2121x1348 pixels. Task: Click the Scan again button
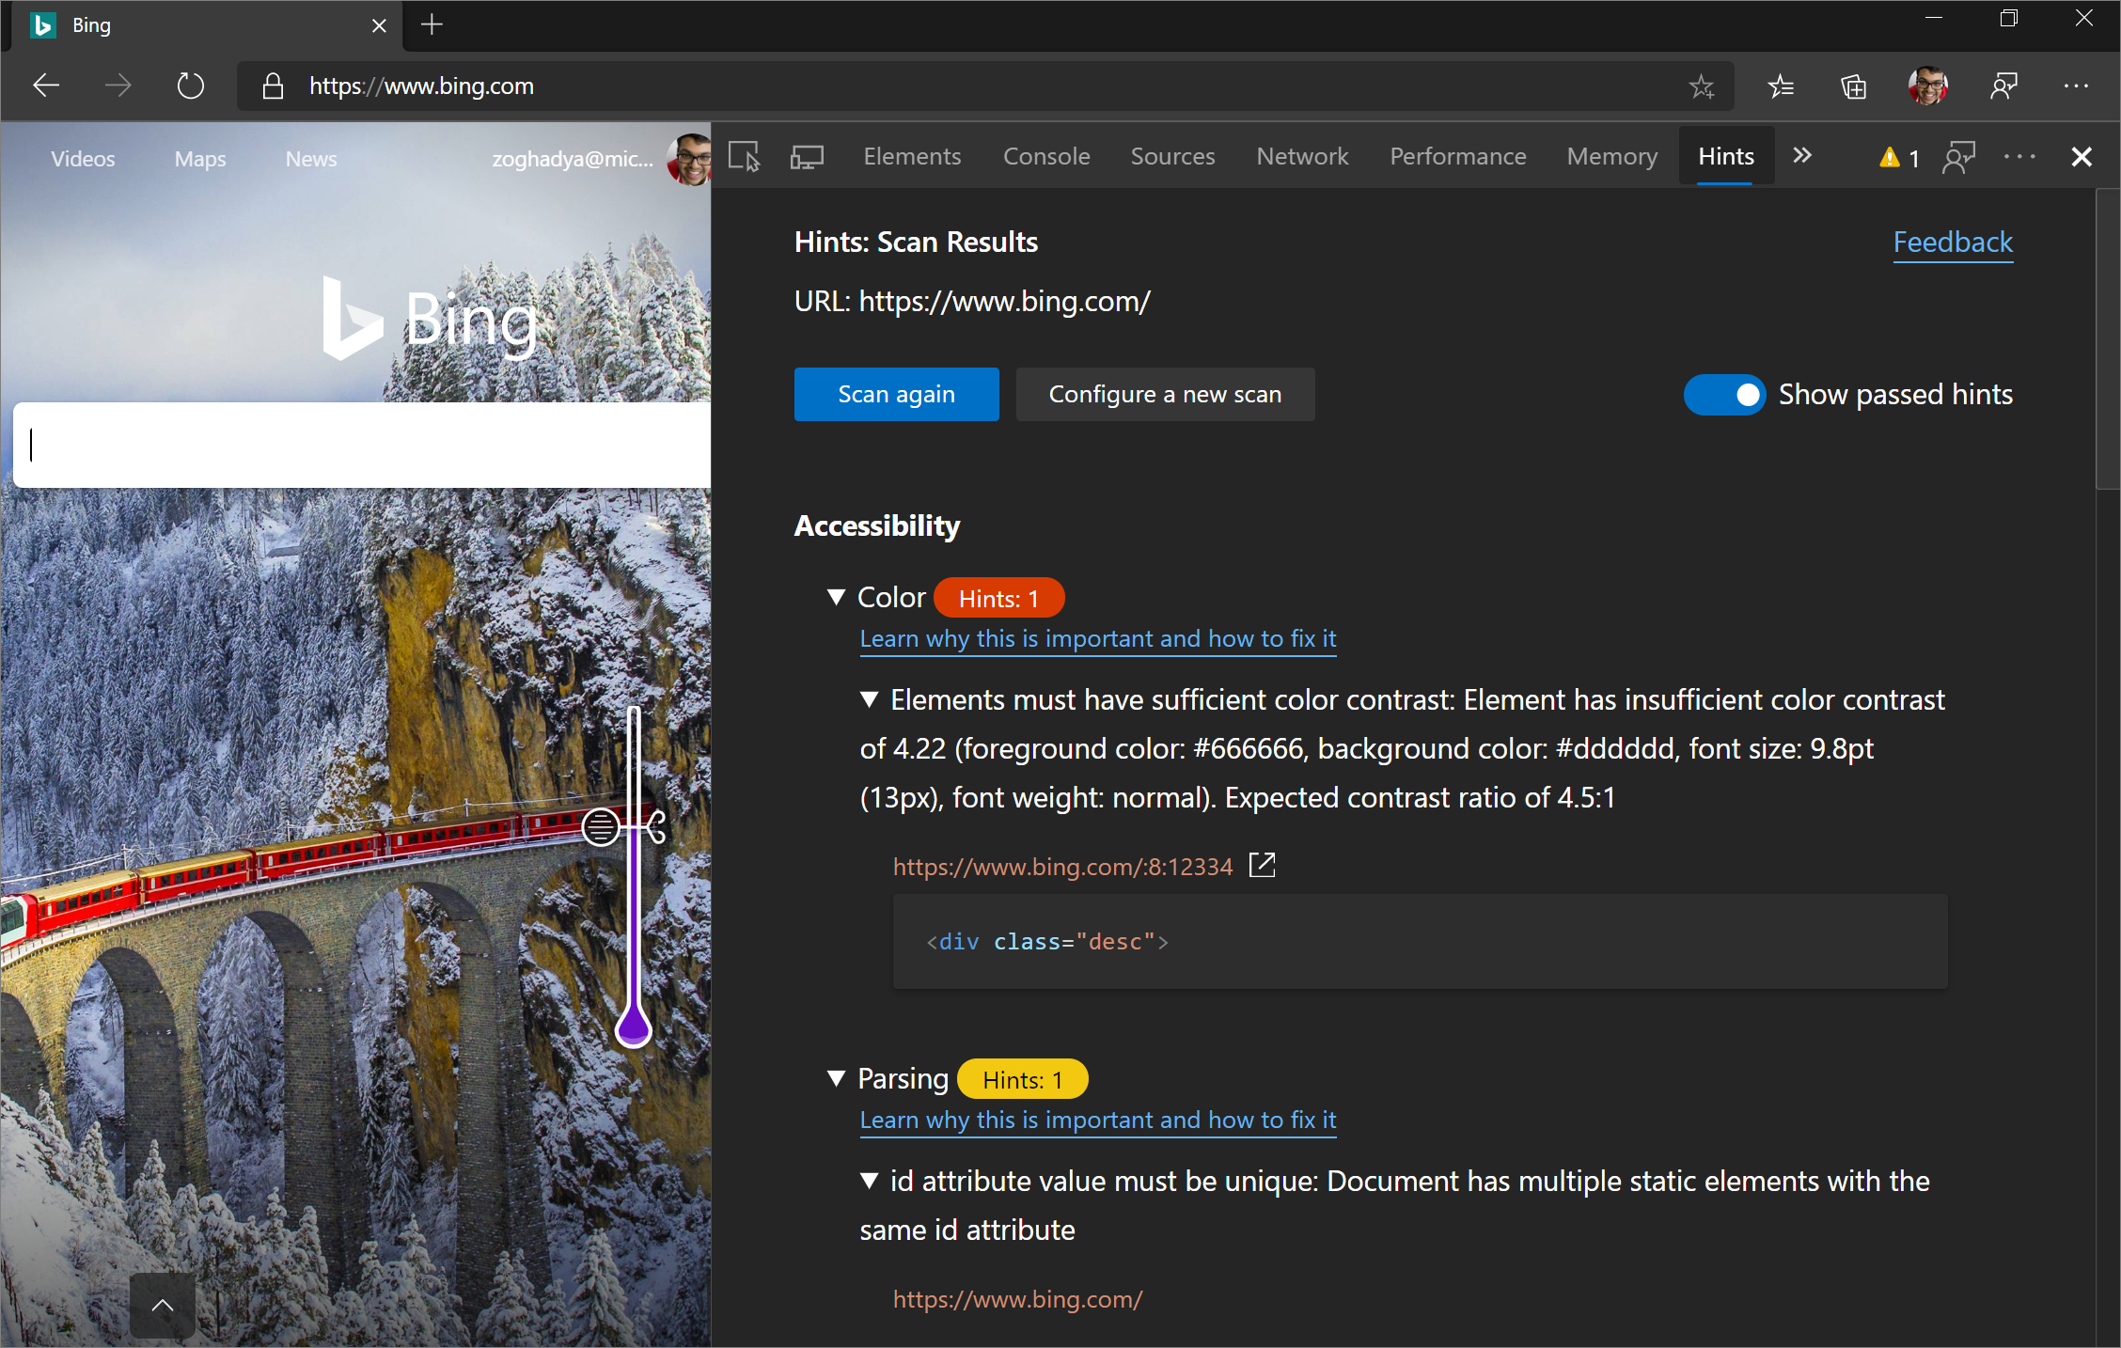click(x=896, y=394)
